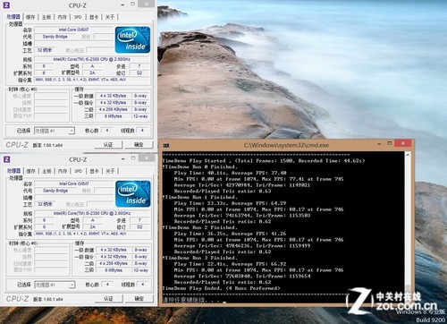The height and width of the screenshot is (324, 447).
Task: Click the 线程数 value box in lower CPU-Z
Action: click(x=143, y=285)
